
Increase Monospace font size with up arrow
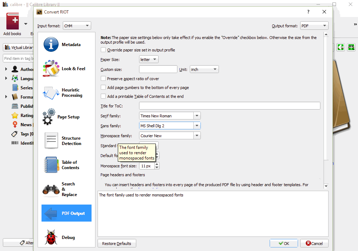coord(156,164)
